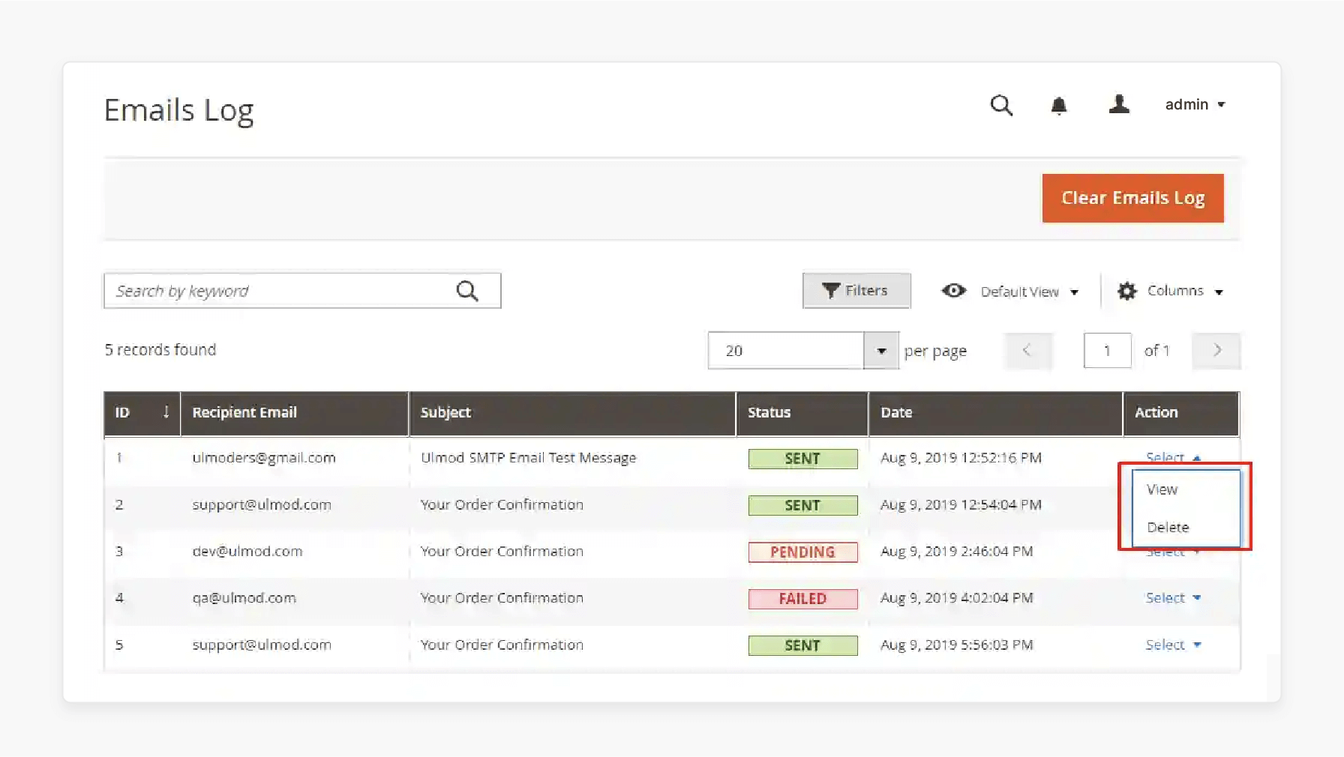Click the Columns label
The width and height of the screenshot is (1344, 757).
click(1175, 291)
